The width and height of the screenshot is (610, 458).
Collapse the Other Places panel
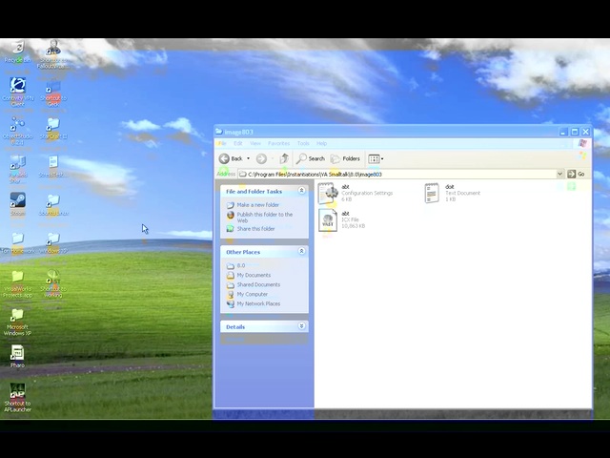(x=301, y=251)
